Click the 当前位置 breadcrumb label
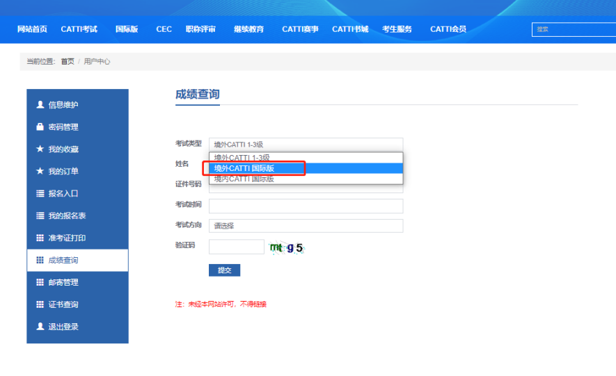The width and height of the screenshot is (616, 376). click(x=41, y=62)
